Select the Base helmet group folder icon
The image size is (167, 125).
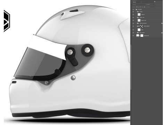[138, 33]
